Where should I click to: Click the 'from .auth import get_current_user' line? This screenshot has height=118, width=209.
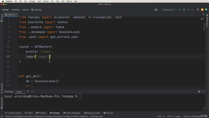(x=49, y=37)
